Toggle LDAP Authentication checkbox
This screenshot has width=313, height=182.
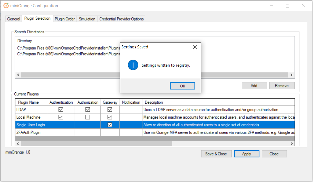pyautogui.click(x=61, y=110)
